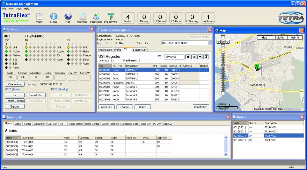Image resolution: width=307 pixels, height=170 pixels.
Task: Click the Change button
Action: 125,107
